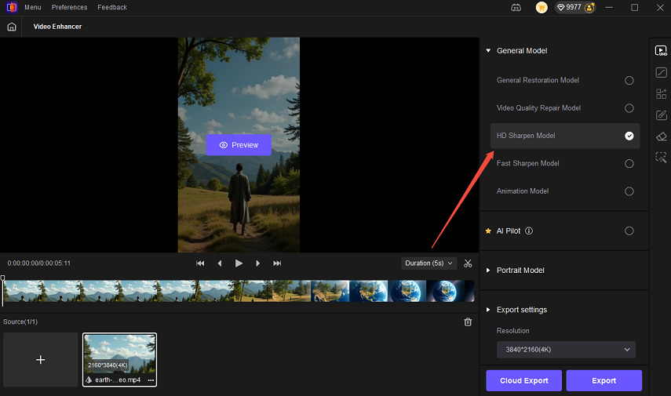The height and width of the screenshot is (396, 671).
Task: Jump to the end of video
Action: pyautogui.click(x=277, y=263)
